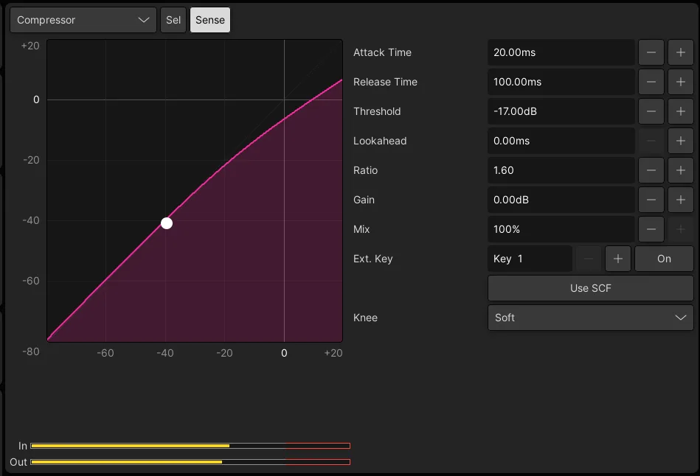
Task: Increase Lookahead with plus button
Action: pyautogui.click(x=680, y=141)
